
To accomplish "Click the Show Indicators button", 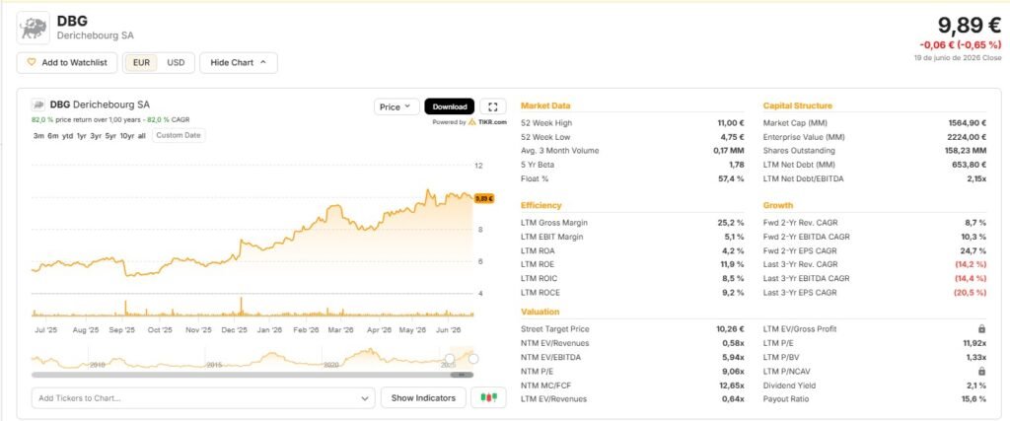I will [x=423, y=397].
